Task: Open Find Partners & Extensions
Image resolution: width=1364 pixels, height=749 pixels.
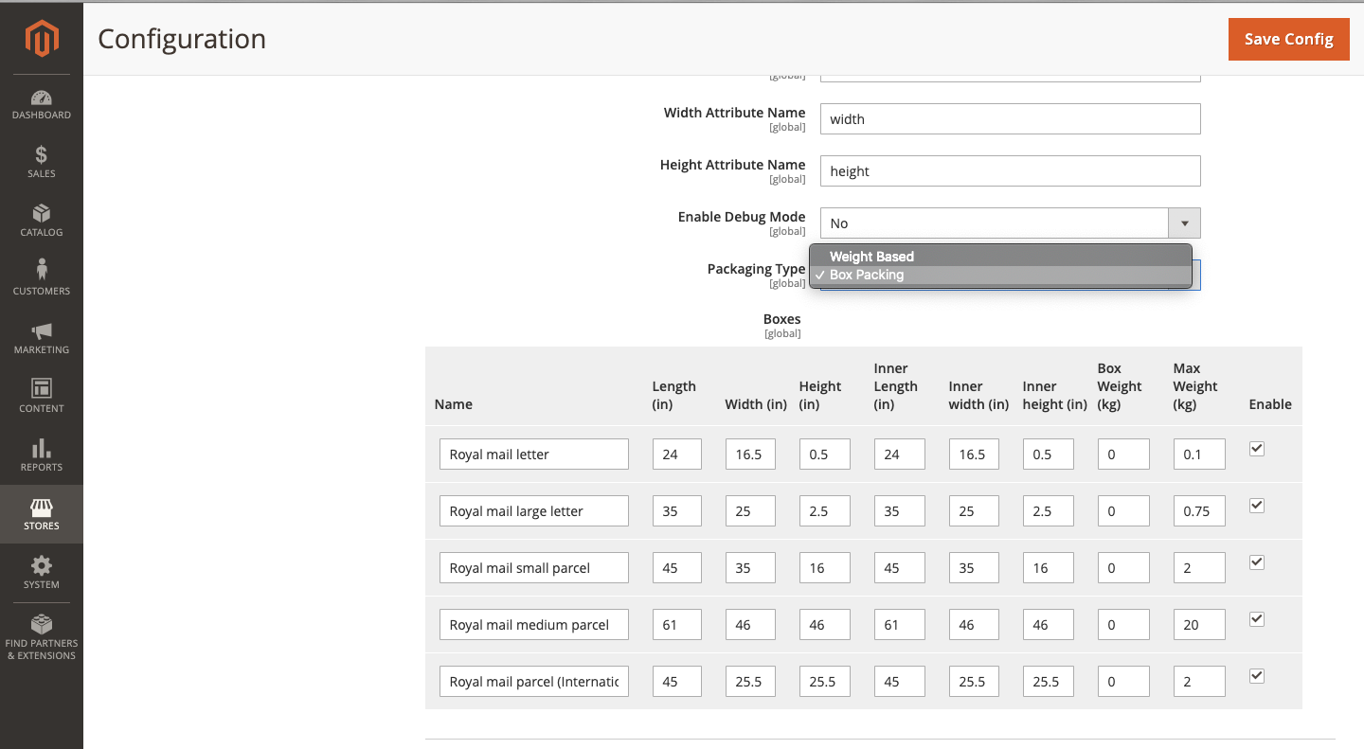Action: 42,636
